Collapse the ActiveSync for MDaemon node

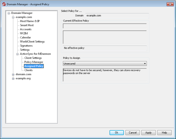coord(17,54)
